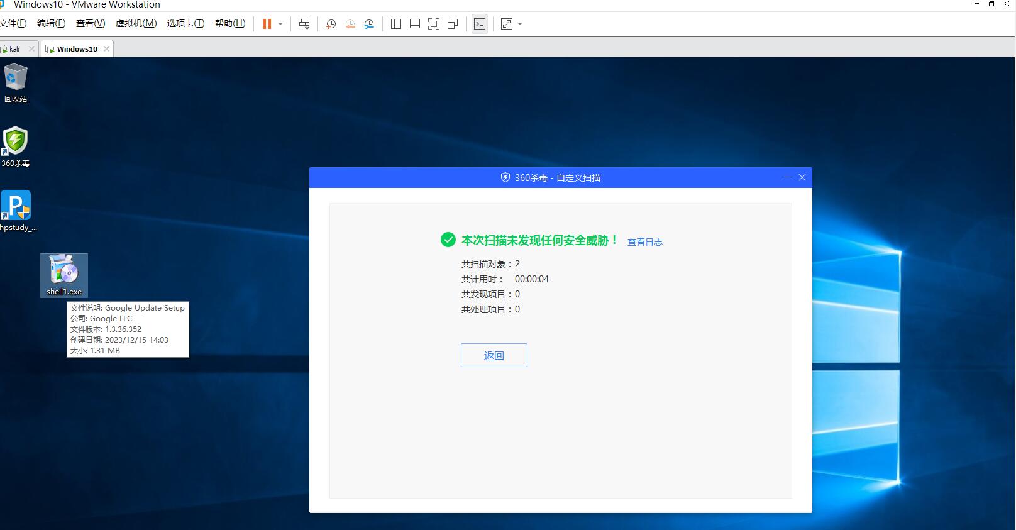
Task: Toggle the console view icon
Action: [480, 24]
